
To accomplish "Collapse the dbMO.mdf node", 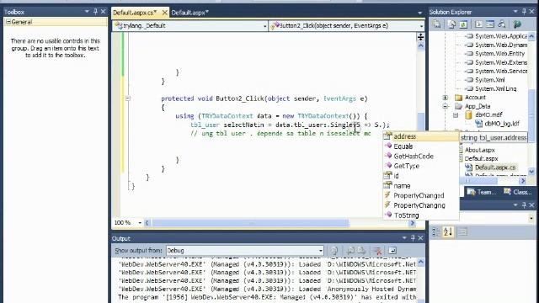I will click(x=456, y=115).
